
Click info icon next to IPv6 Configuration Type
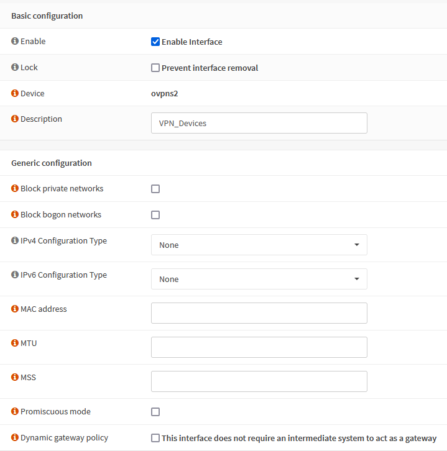(15, 275)
